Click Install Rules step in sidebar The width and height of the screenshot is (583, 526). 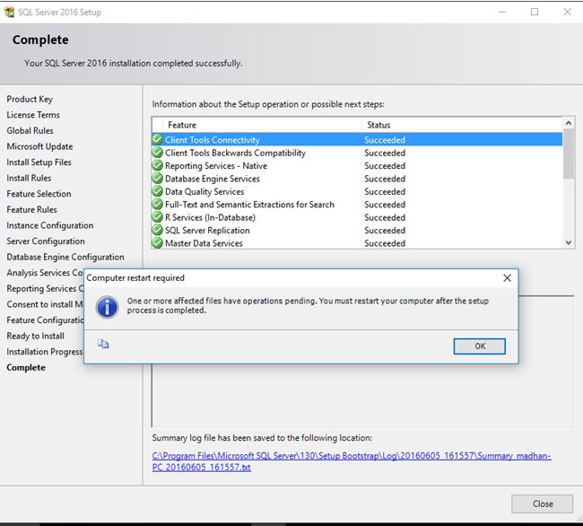click(x=29, y=179)
